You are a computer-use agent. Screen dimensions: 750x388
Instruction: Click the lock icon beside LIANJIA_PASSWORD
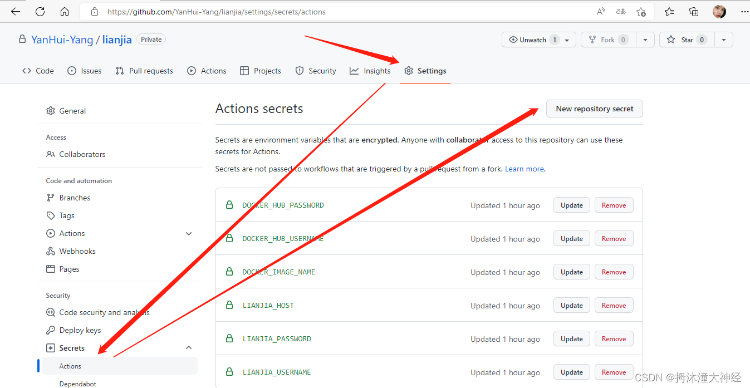click(x=229, y=338)
